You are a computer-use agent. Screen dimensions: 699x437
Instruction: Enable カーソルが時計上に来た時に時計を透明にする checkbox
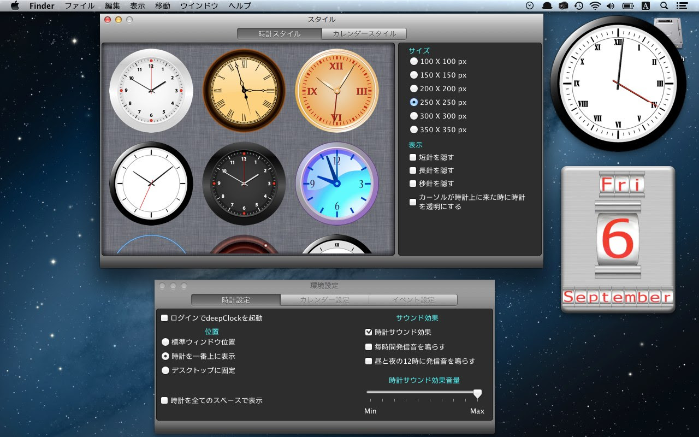click(x=413, y=202)
